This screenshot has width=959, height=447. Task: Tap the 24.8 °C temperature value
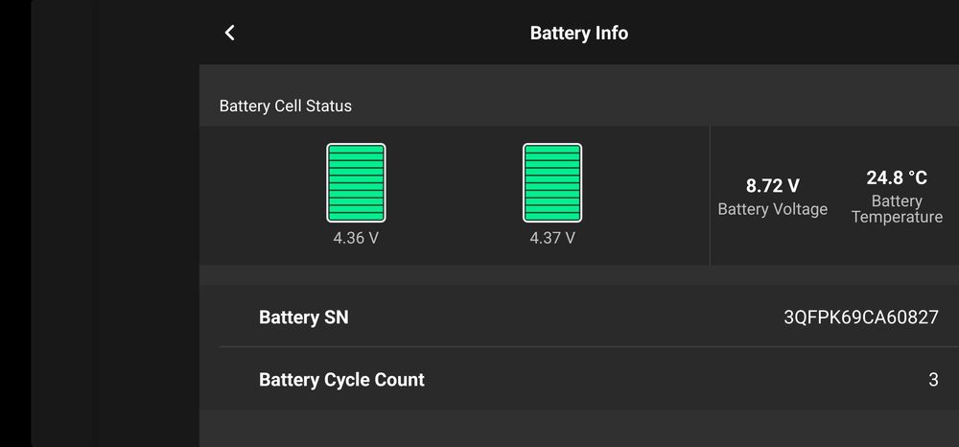[x=897, y=178]
